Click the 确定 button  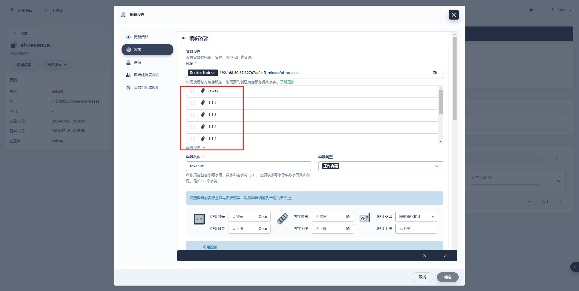pos(448,277)
